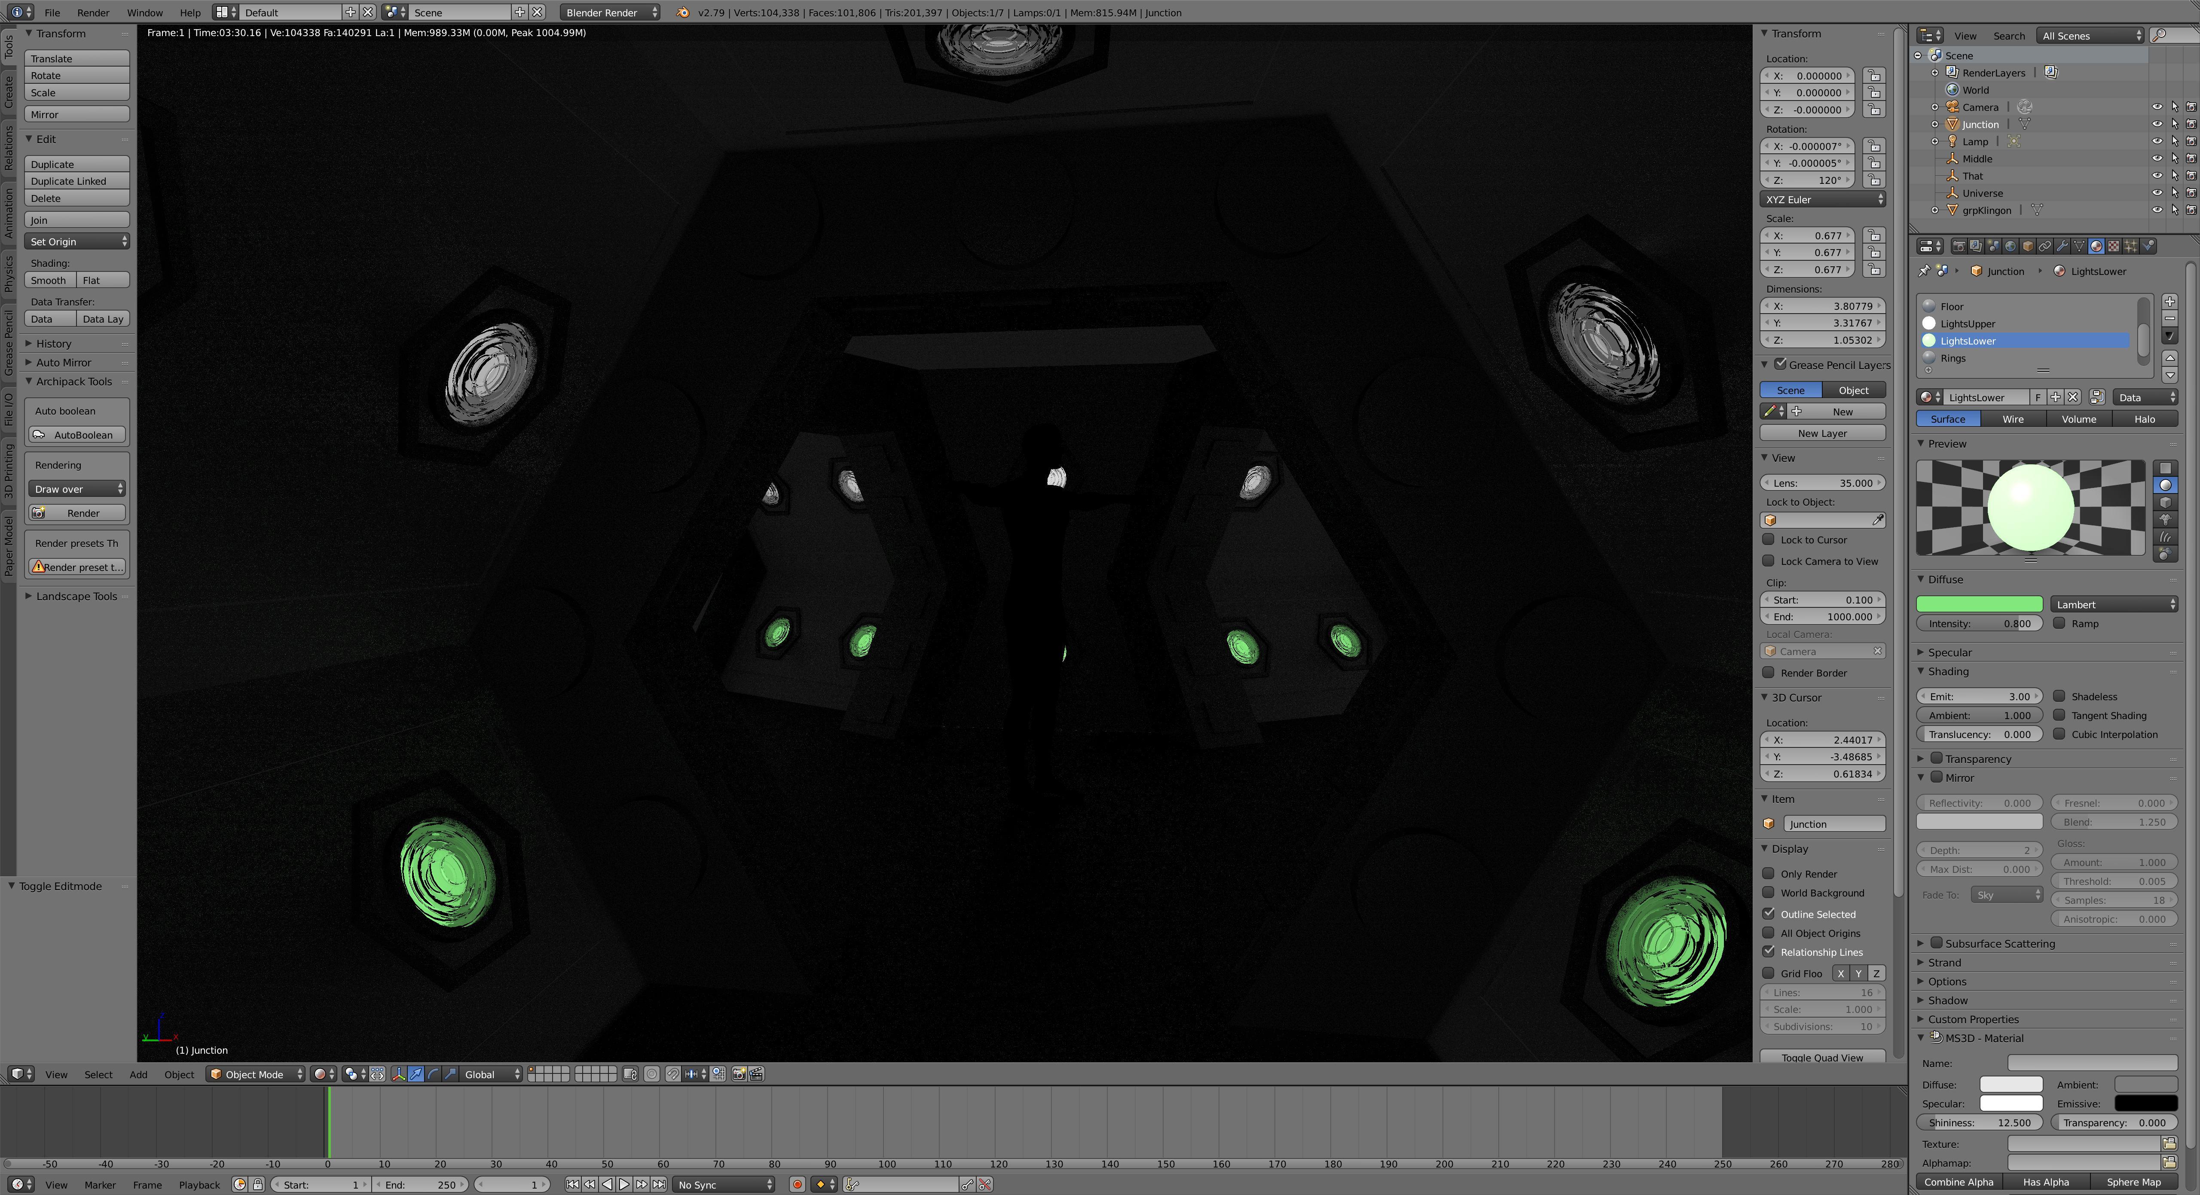This screenshot has height=1195, width=2200.
Task: Open the Object Mode dropdown
Action: (x=254, y=1075)
